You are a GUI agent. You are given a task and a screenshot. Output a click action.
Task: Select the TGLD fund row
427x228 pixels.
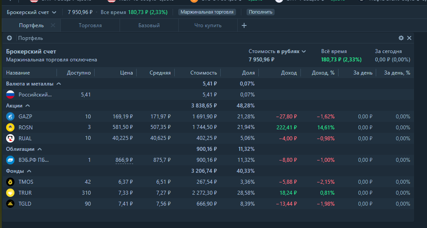[208, 204]
